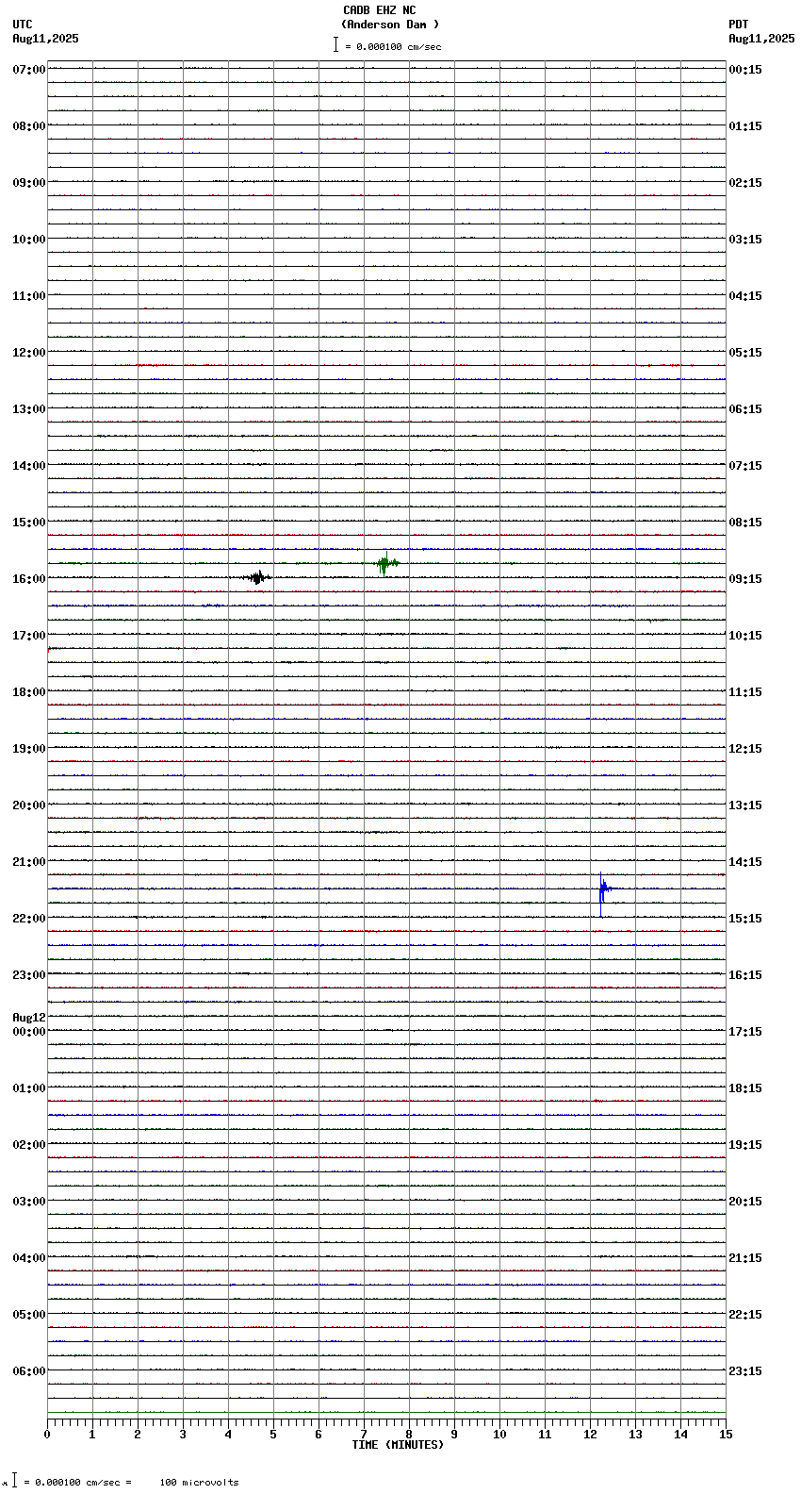Click the black seismic event on 16:00 trace

pos(256,577)
